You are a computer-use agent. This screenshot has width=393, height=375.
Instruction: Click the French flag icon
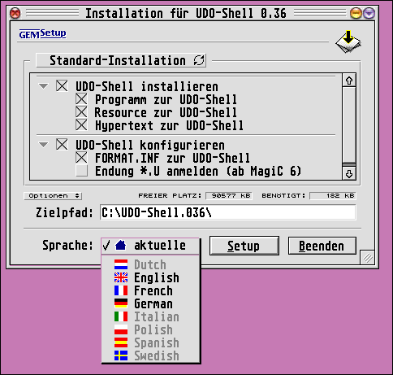pyautogui.click(x=121, y=290)
